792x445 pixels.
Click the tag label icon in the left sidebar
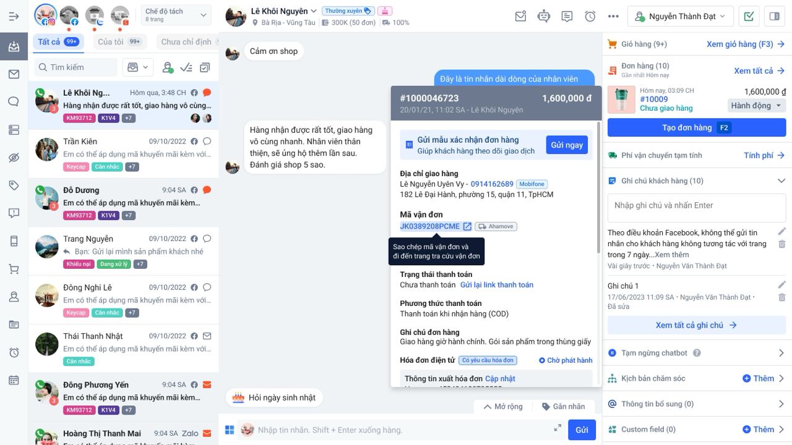point(14,185)
